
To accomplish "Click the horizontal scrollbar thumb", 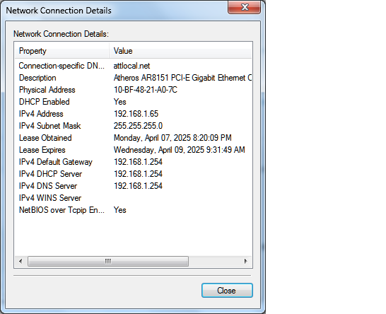I will [x=108, y=261].
